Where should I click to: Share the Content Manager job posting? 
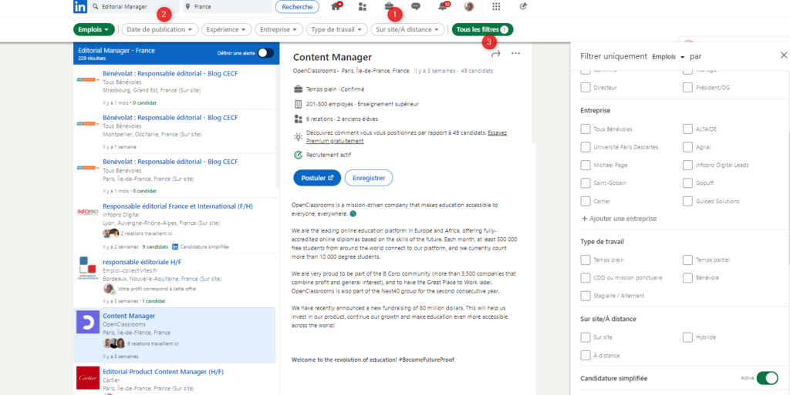click(x=496, y=53)
